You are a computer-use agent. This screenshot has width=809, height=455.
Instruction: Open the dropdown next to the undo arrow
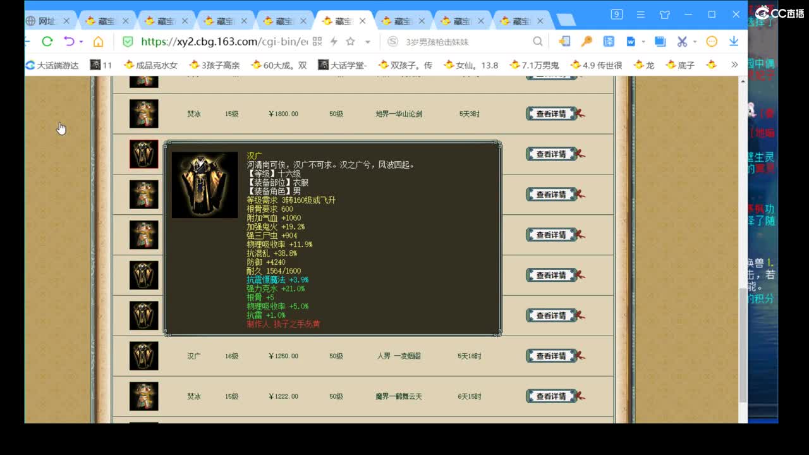point(81,42)
